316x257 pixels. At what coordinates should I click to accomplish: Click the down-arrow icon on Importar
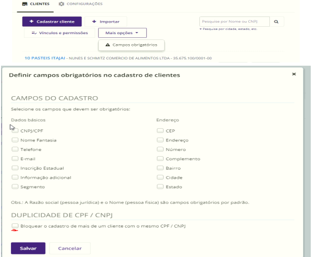(94, 22)
